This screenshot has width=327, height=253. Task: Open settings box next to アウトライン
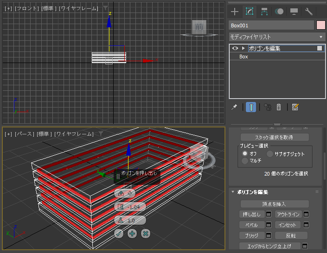coord(306,214)
